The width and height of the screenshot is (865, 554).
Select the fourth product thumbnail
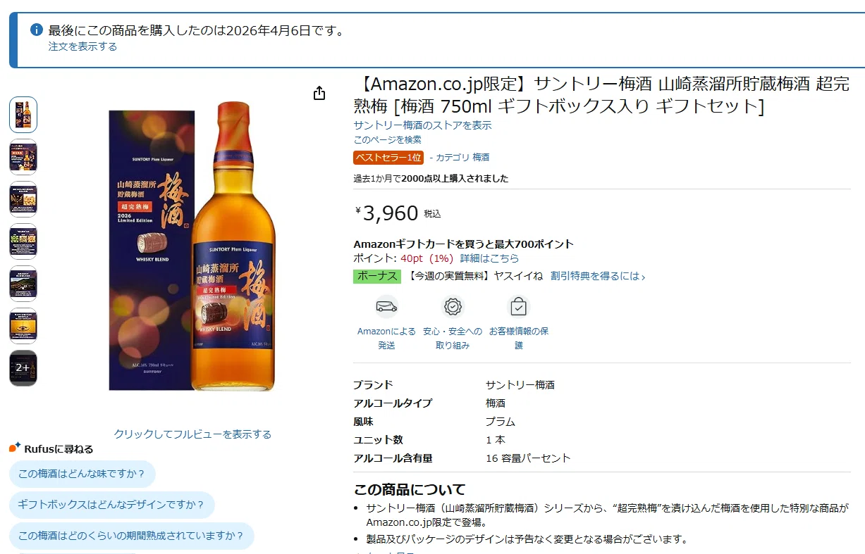click(23, 241)
